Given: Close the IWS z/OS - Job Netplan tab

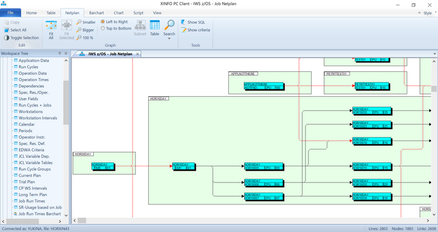Looking at the screenshot, I should point(138,54).
